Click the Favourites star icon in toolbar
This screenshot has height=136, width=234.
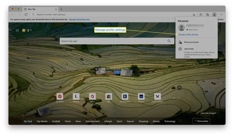pyautogui.click(x=201, y=15)
